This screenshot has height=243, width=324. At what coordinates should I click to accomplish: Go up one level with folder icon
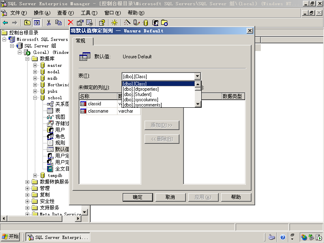[x=27, y=23]
